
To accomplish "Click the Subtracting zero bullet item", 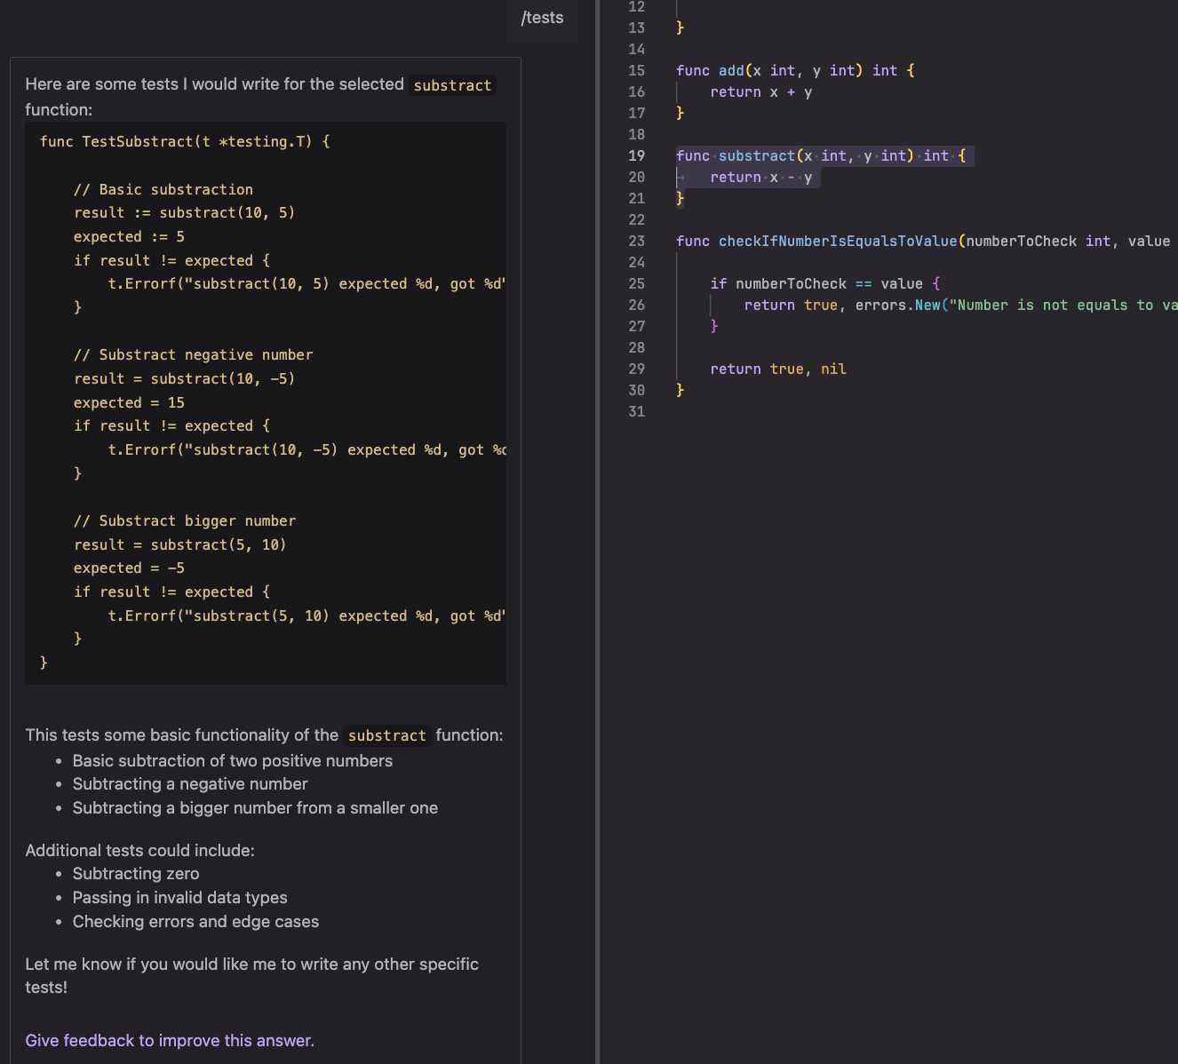I will coord(136,874).
